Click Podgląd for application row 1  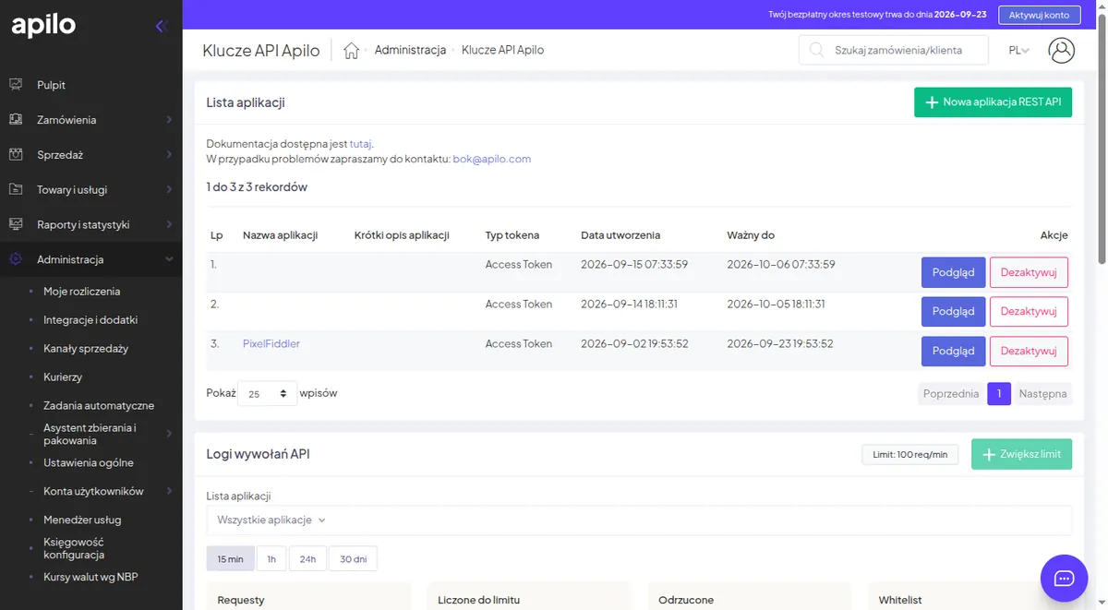953,272
